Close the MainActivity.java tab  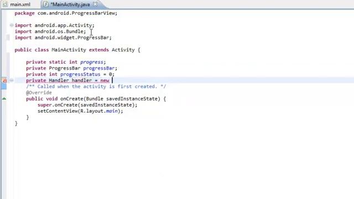point(95,4)
